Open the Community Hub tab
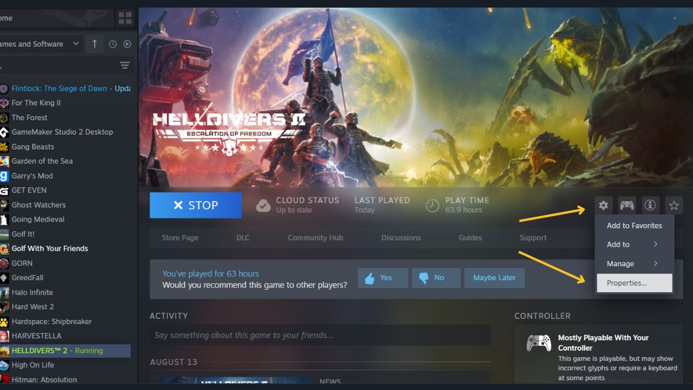693x390 pixels. click(315, 237)
